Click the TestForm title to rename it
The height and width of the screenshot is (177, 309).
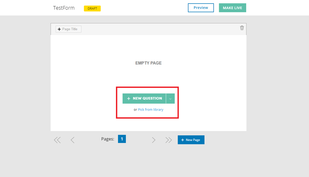tap(64, 8)
